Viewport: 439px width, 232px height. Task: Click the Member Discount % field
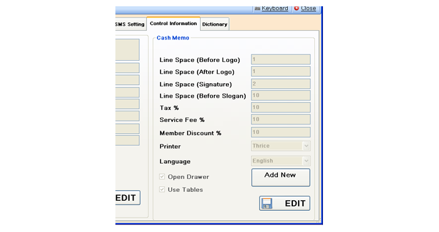280,132
